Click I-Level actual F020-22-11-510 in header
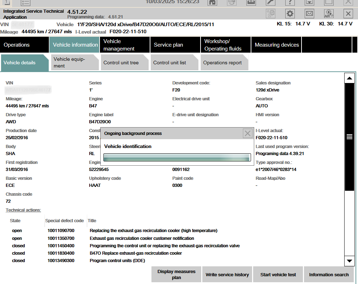Image resolution: width=358 pixels, height=284 pixels. (x=128, y=31)
